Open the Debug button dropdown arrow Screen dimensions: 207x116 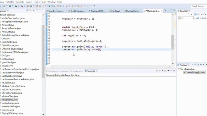(7, 6)
